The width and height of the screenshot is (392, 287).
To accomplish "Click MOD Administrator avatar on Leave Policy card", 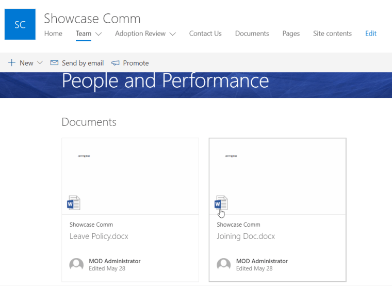I will coord(76,264).
